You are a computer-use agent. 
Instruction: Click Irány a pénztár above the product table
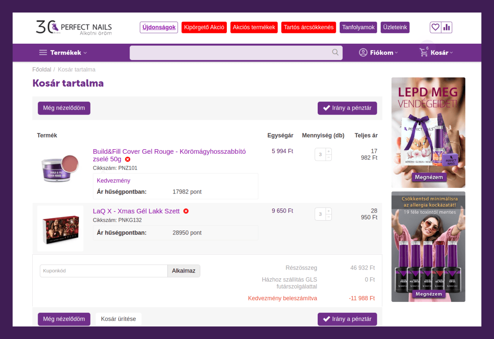347,108
